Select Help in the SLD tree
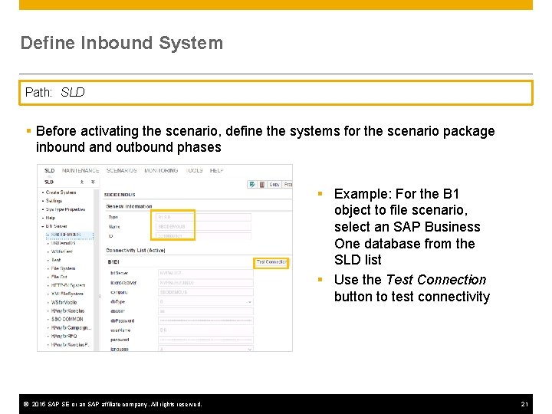Viewport: 552px width, 414px height. (x=51, y=218)
